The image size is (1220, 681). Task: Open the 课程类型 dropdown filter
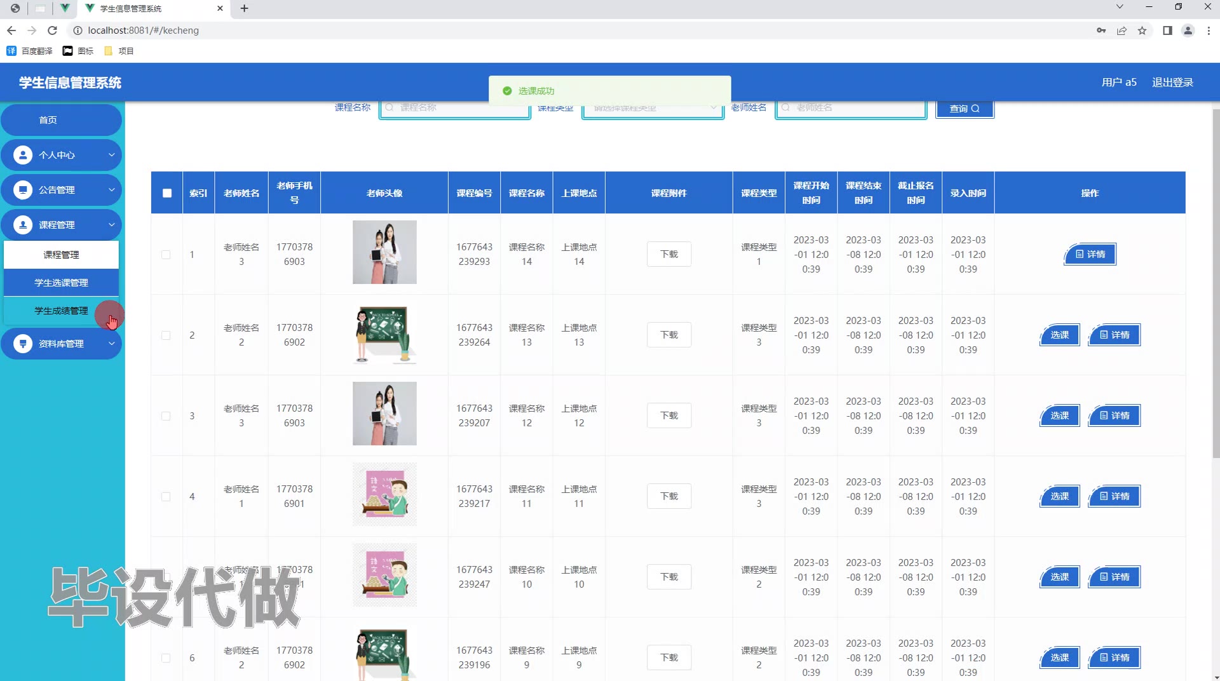653,108
